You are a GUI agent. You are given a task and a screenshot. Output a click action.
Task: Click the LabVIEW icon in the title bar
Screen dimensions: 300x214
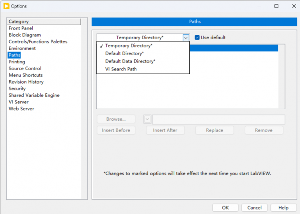point(6,6)
